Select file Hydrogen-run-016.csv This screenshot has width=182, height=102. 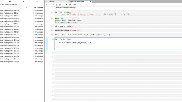point(9,51)
